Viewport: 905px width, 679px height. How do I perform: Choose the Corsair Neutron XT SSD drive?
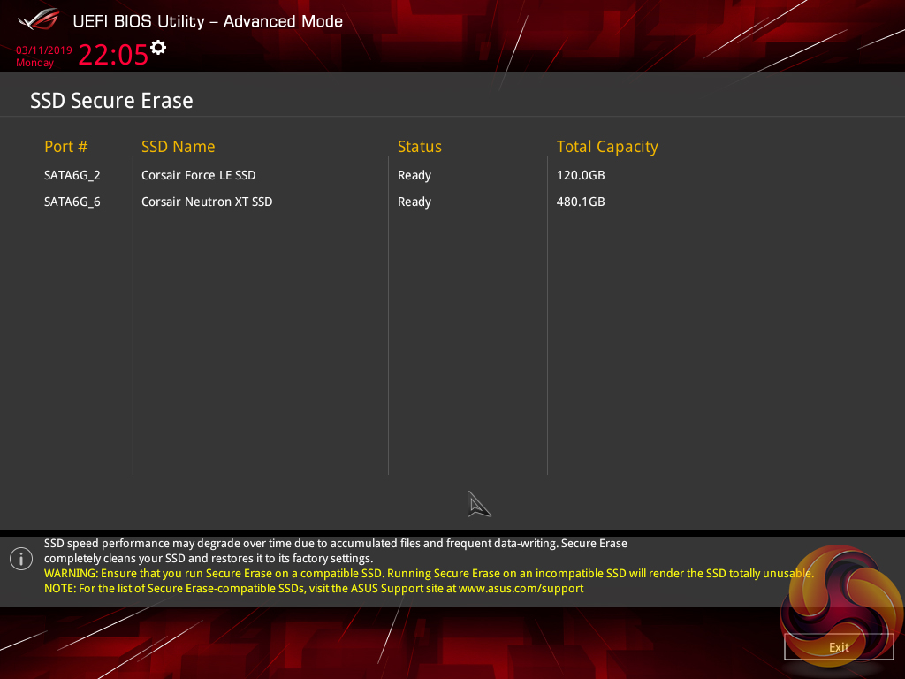click(207, 202)
